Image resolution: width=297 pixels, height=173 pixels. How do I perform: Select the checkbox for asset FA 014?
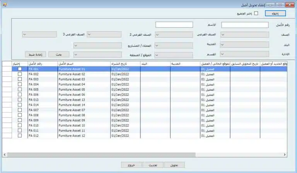(x=20, y=105)
